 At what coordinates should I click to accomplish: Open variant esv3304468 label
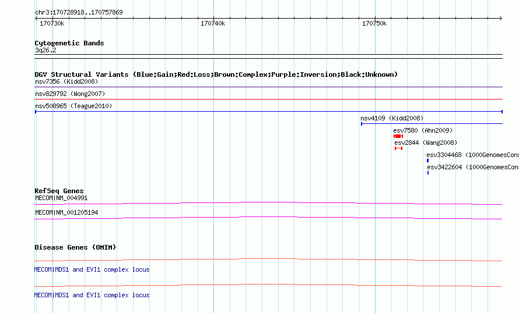click(472, 155)
